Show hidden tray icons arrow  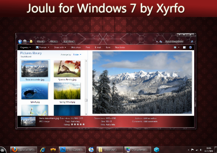tap(188, 150)
